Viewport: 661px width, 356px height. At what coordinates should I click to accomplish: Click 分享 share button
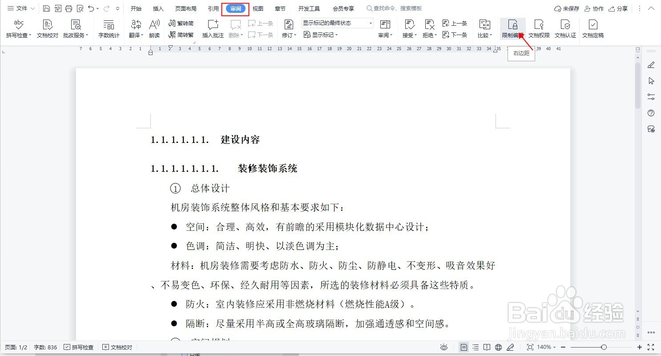point(618,8)
